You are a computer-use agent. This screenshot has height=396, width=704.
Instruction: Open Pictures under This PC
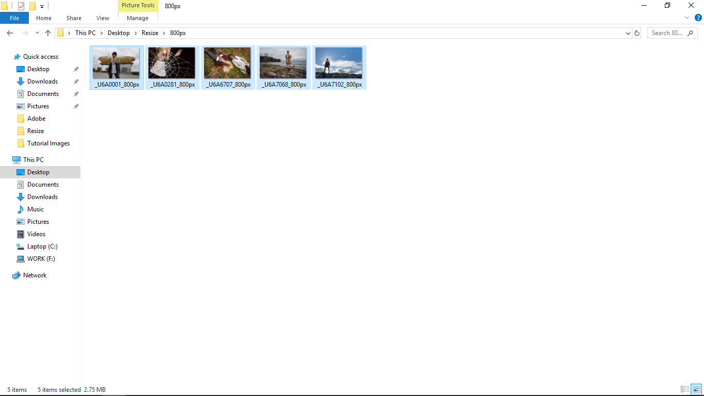[38, 222]
